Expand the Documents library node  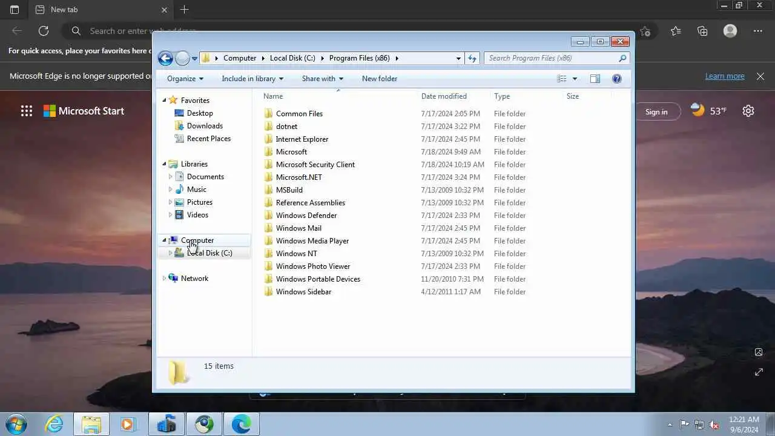(x=171, y=177)
